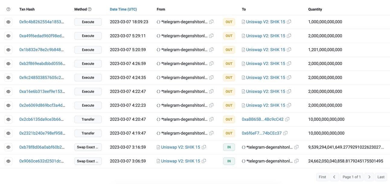This screenshot has width=390, height=184.
Task: Go to the next page arrow
Action: pos(369,177)
